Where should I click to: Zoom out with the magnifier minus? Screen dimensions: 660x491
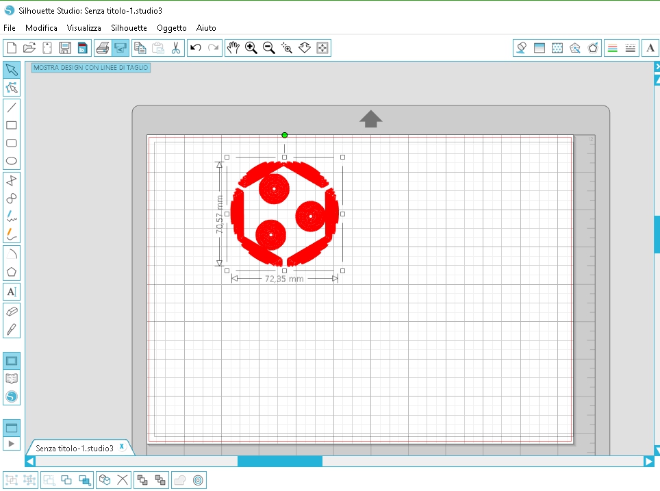[269, 48]
